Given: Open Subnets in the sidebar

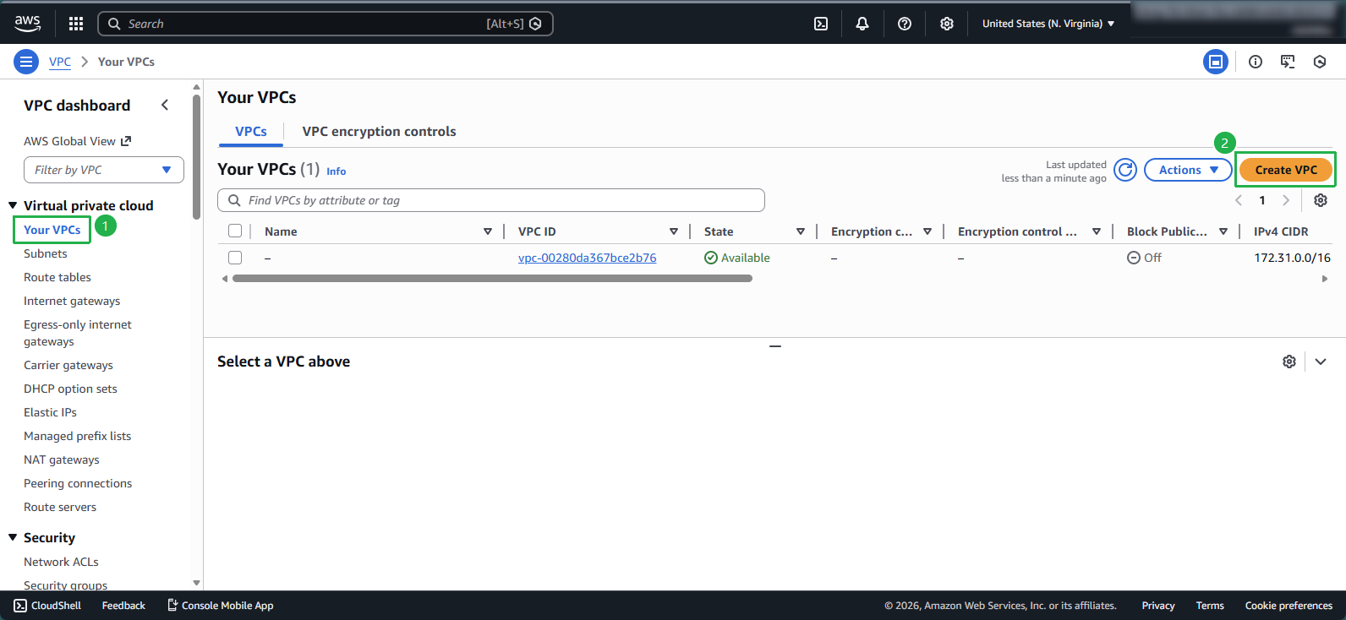Looking at the screenshot, I should click(x=46, y=253).
